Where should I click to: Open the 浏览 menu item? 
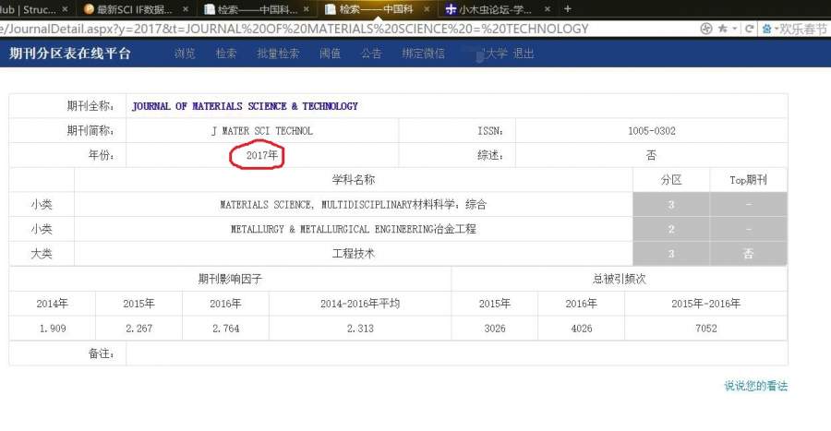pos(185,53)
